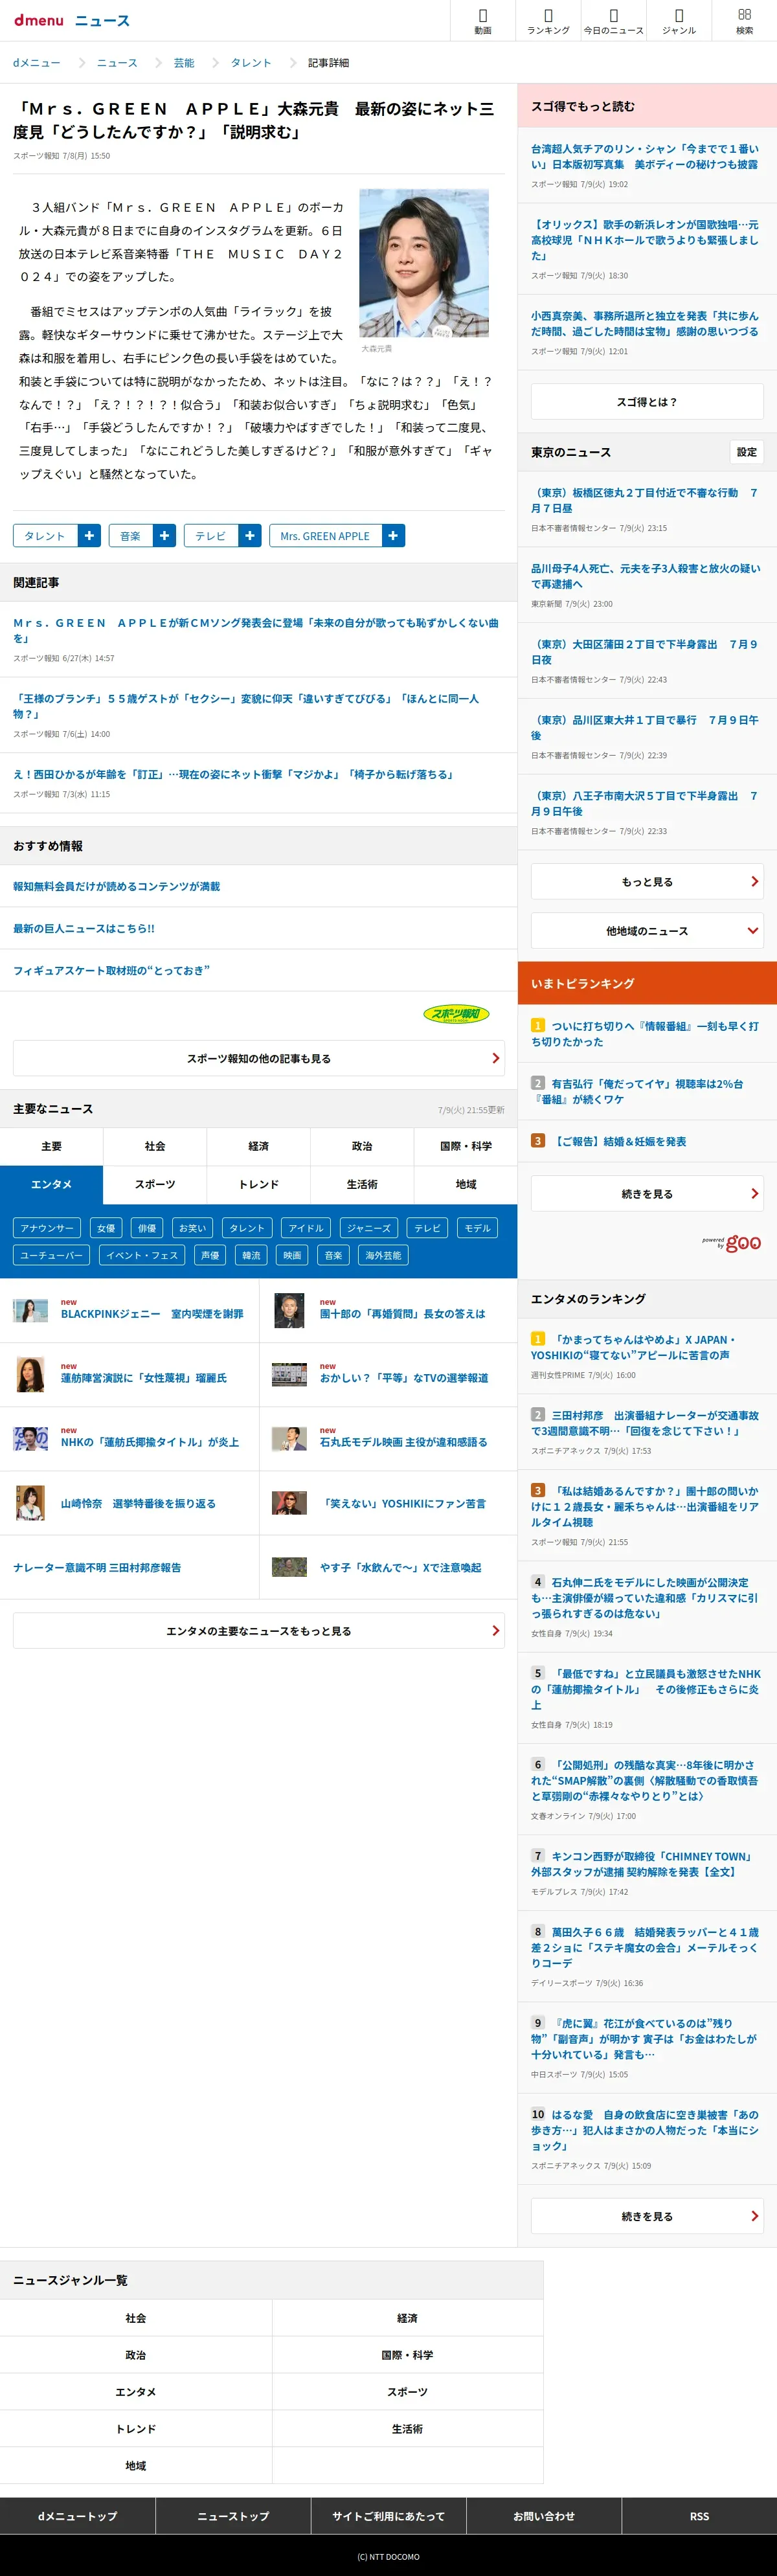Image resolution: width=777 pixels, height=2576 pixels.
Task: Open 今日のニュース icon in header
Action: pos(613,21)
